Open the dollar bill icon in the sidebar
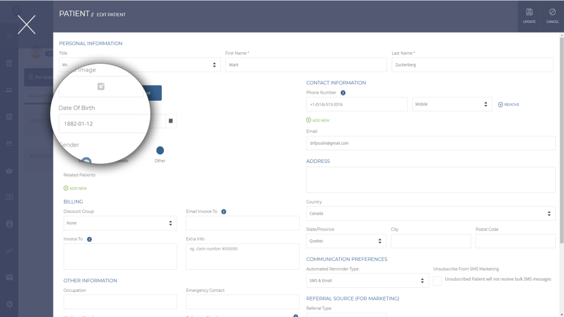This screenshot has width=564, height=317. pyautogui.click(x=9, y=197)
